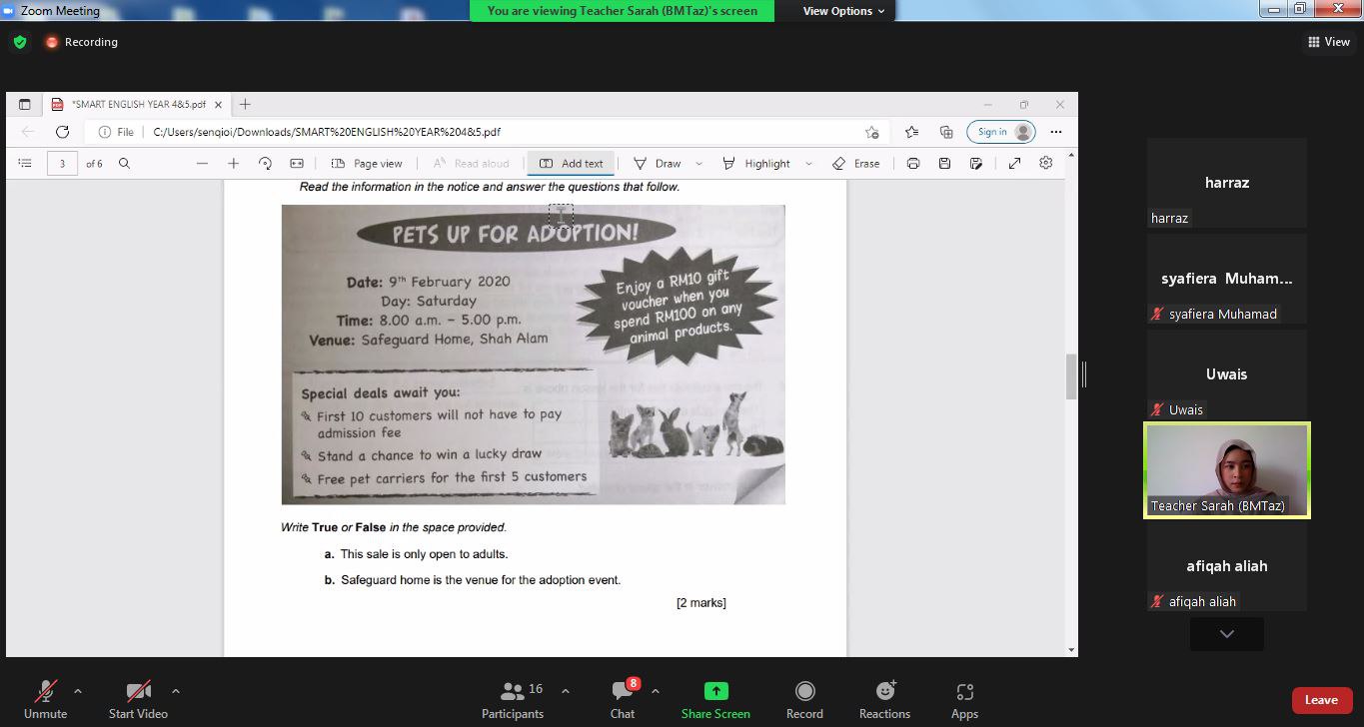
Task: Open PDF toolbar settings gear
Action: [x=1046, y=164]
